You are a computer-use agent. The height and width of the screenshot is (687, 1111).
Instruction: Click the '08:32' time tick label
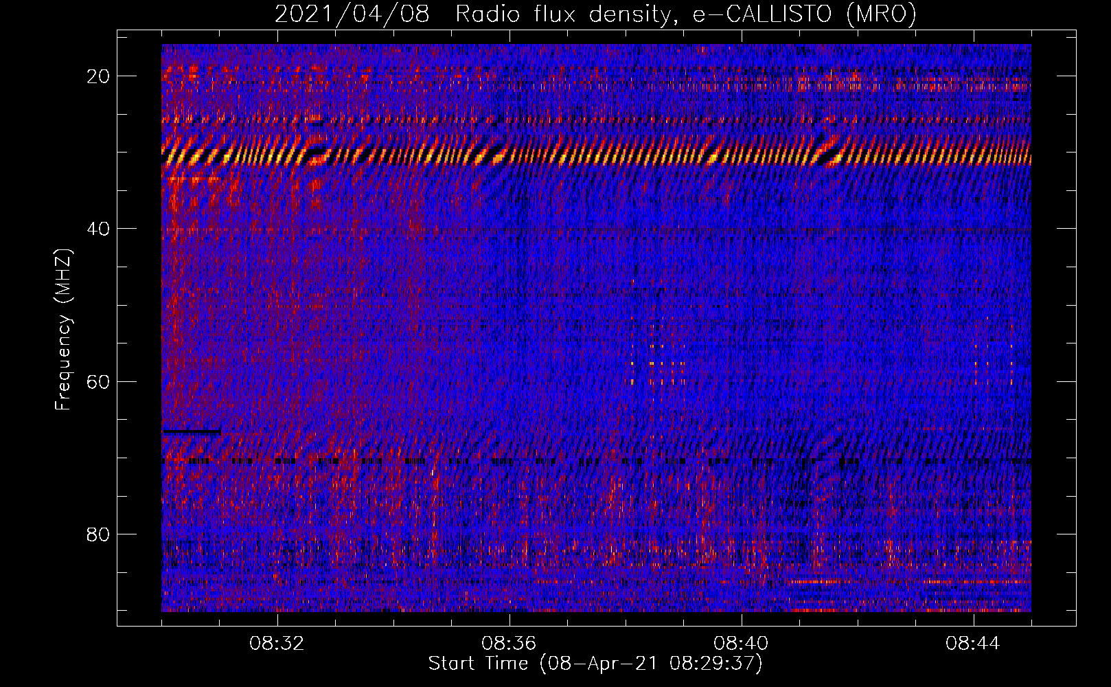point(277,644)
